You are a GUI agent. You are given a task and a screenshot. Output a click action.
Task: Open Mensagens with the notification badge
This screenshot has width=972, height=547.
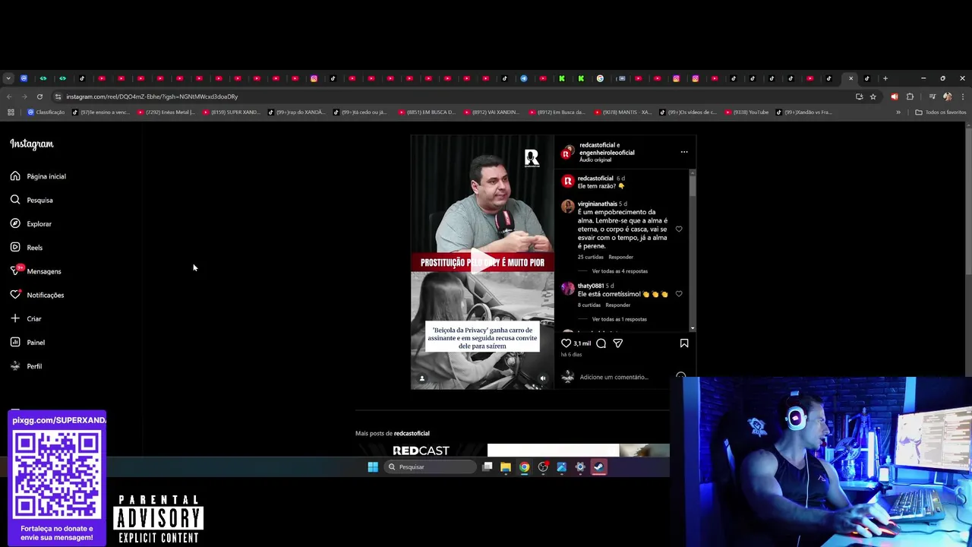coord(36,271)
